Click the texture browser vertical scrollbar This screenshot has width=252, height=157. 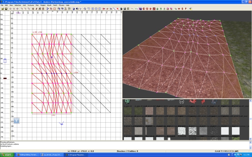tap(250, 119)
